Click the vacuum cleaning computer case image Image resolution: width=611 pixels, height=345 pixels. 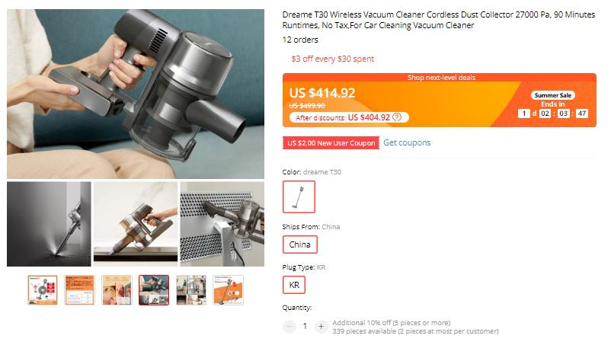pyautogui.click(x=222, y=224)
